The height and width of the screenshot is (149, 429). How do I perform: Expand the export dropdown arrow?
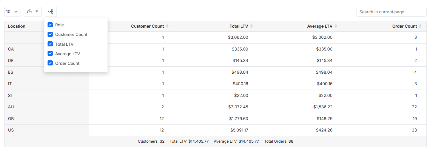tap(37, 12)
